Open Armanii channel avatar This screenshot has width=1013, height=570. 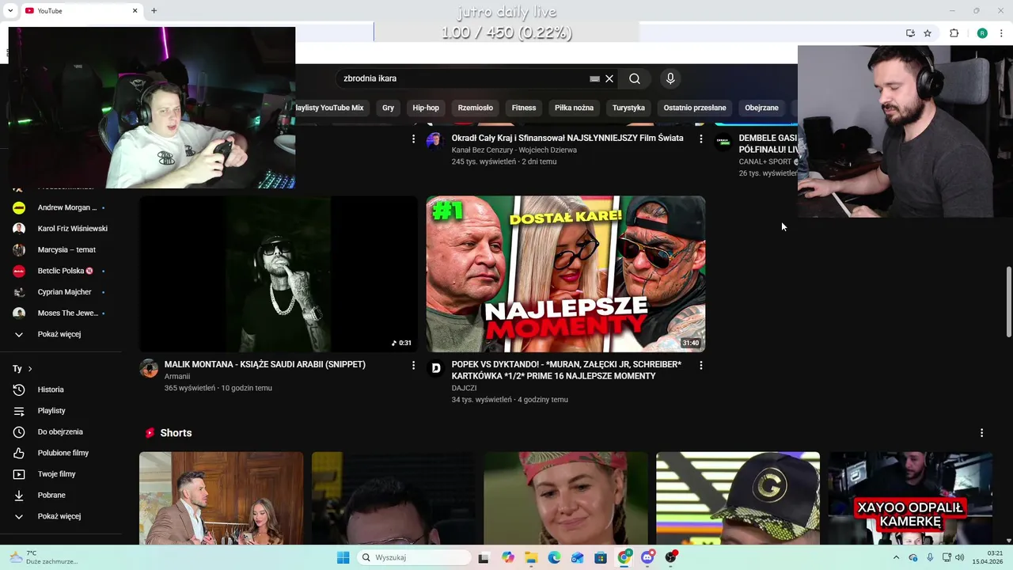[149, 368]
